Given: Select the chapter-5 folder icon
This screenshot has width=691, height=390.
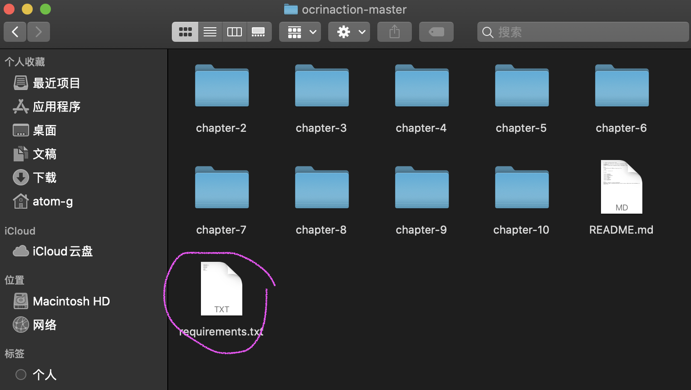Looking at the screenshot, I should [522, 85].
